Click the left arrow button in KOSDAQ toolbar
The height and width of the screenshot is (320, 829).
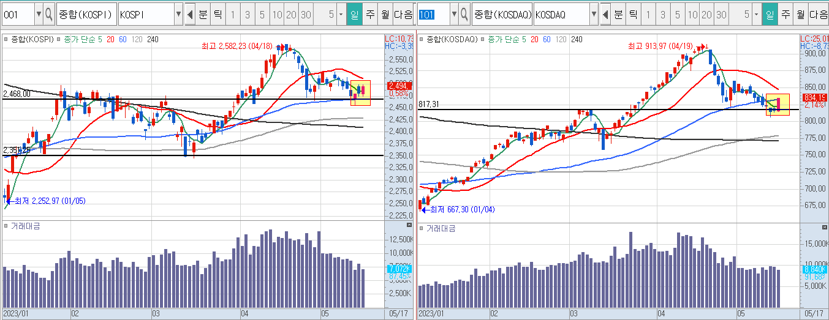click(605, 13)
